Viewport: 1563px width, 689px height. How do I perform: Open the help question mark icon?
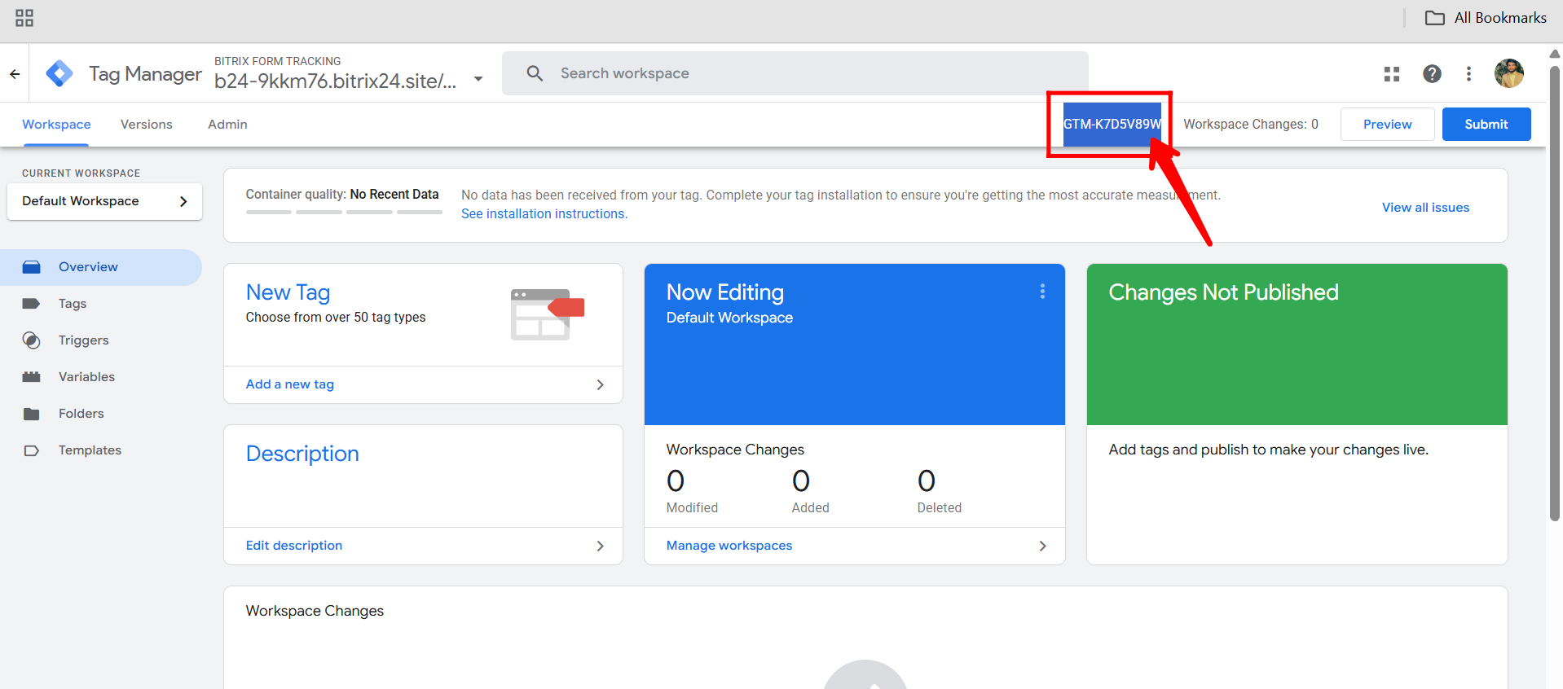pos(1432,74)
